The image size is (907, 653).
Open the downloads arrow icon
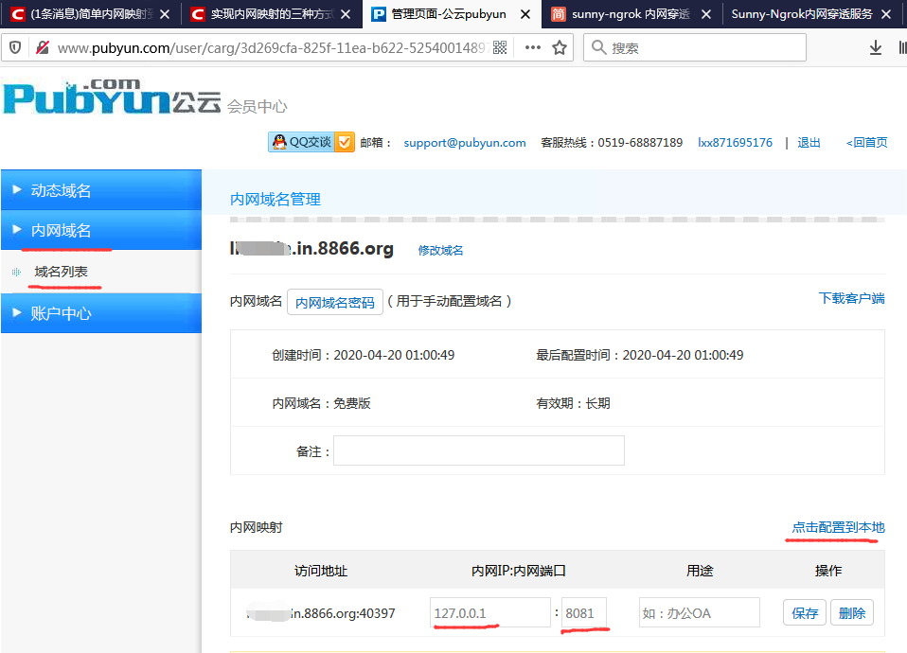(876, 47)
